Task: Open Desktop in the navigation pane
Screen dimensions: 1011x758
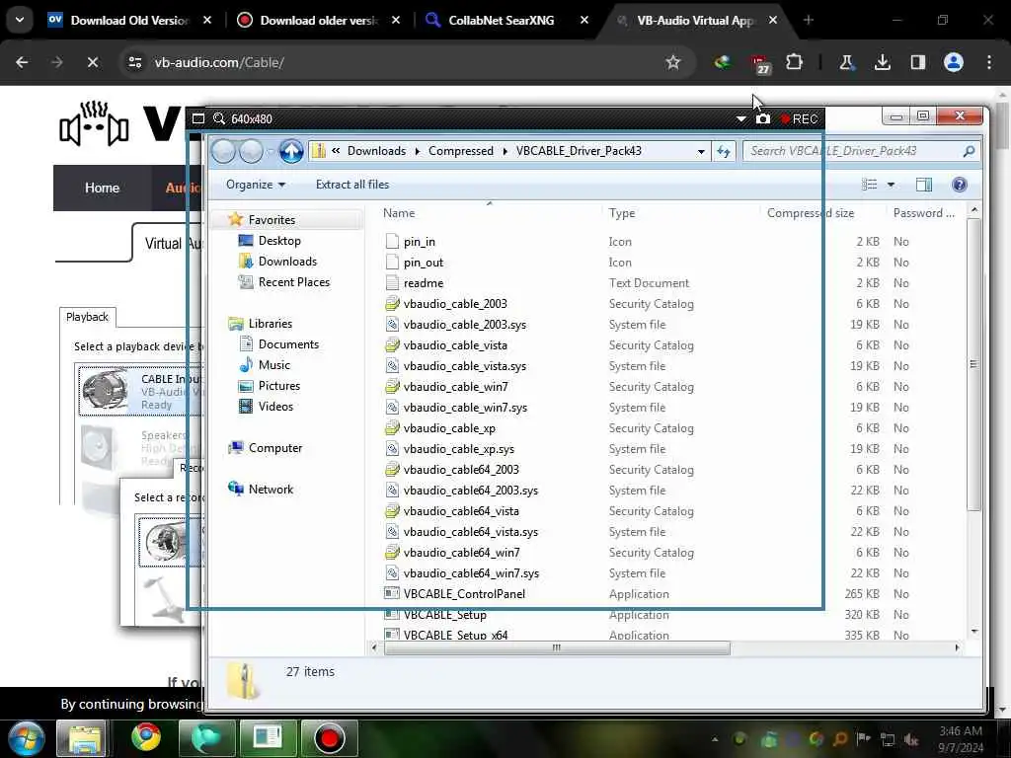Action: 279,241
